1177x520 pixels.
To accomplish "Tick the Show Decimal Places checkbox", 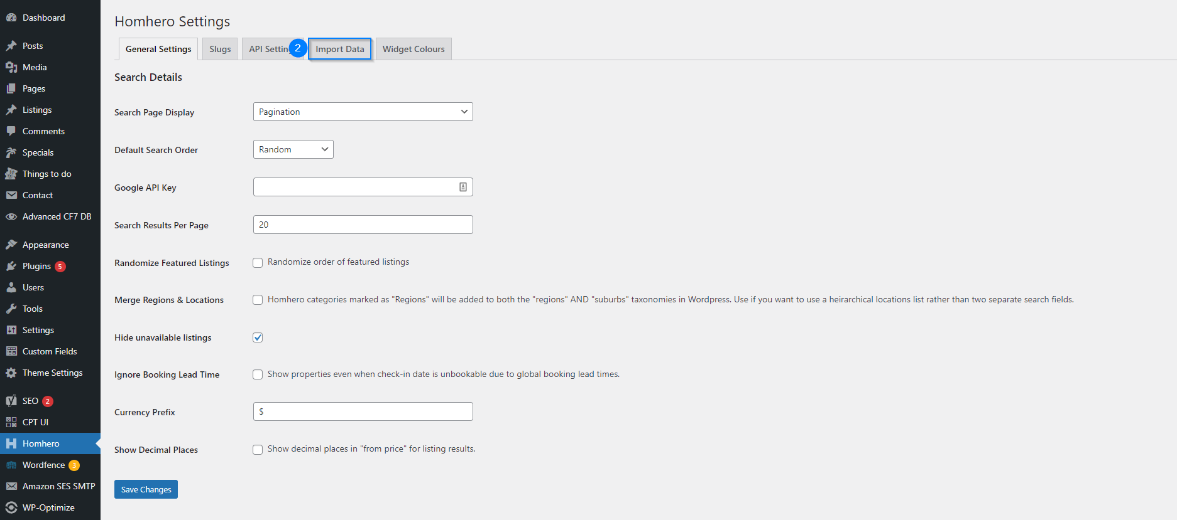I will pos(258,450).
